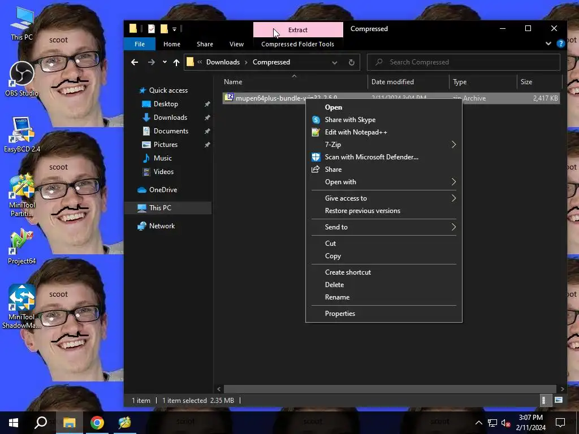Image resolution: width=579 pixels, height=434 pixels.
Task: Open MiniTool Partition desktop shortcut
Action: click(x=21, y=196)
